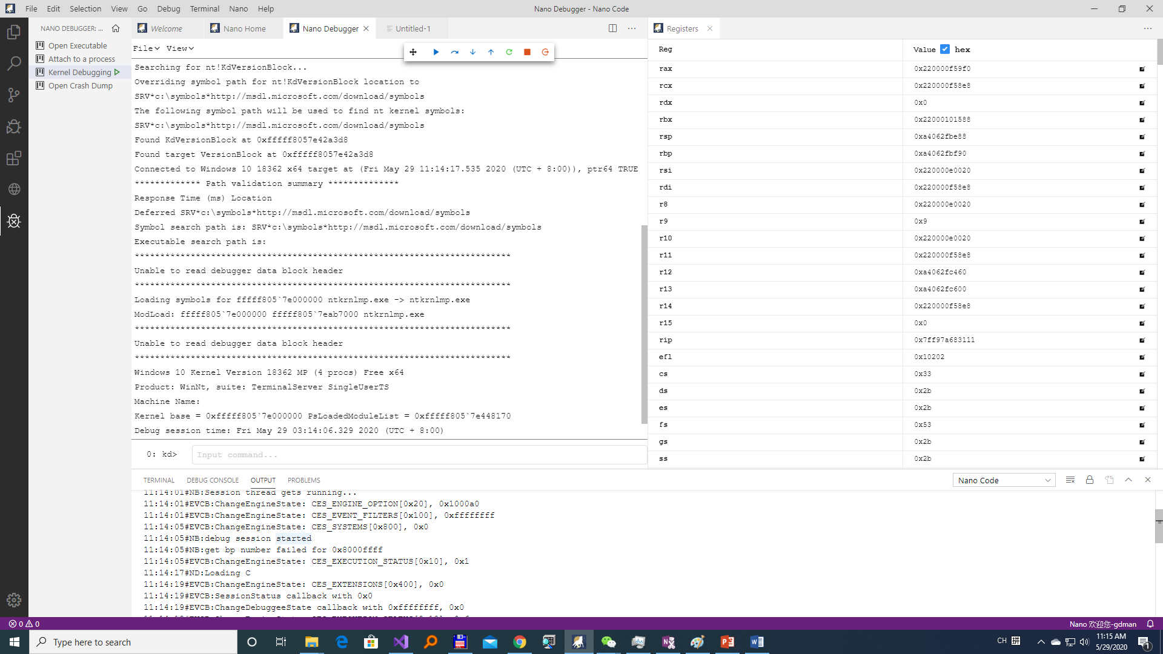Switch to the DEBUG CONSOLE panel tab

click(x=213, y=480)
